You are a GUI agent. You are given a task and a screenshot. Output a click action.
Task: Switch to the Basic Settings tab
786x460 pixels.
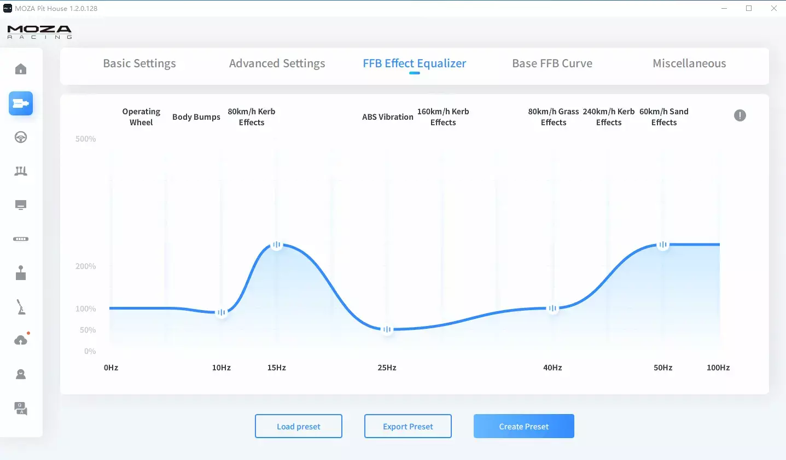(139, 63)
